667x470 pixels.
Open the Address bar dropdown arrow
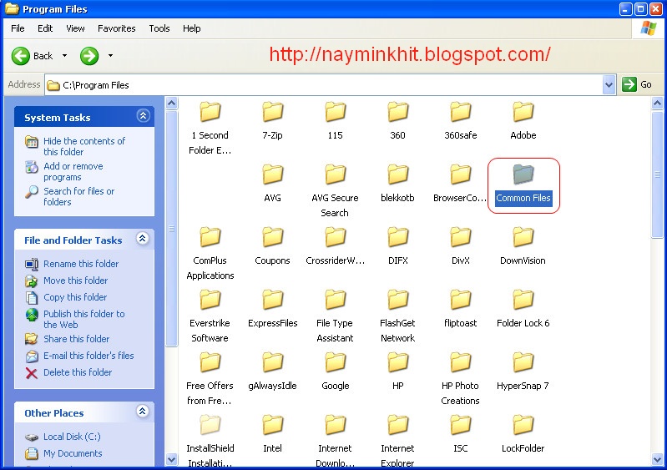click(609, 84)
